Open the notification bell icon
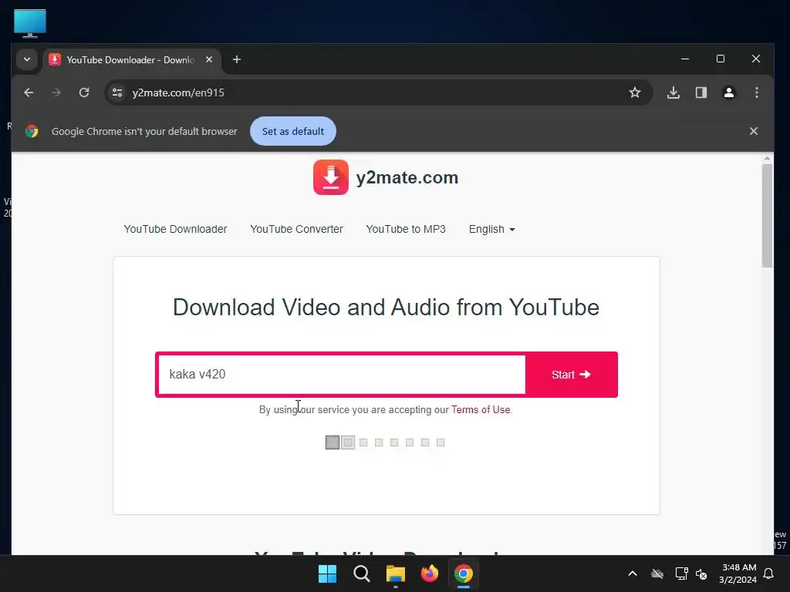The height and width of the screenshot is (592, 790). 768,573
